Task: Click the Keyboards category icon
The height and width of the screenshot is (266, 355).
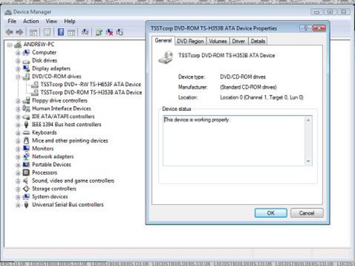Action: tap(26, 132)
